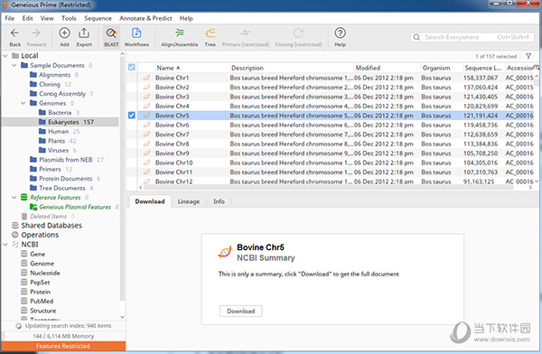Switch to the Info tab
The width and height of the screenshot is (542, 354).
click(219, 201)
